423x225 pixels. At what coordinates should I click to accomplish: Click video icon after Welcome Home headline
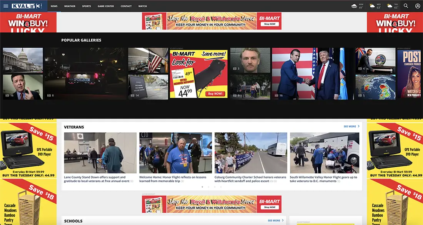(x=182, y=181)
